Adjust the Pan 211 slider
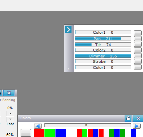Screen dimensions: 143x137 click(103, 38)
